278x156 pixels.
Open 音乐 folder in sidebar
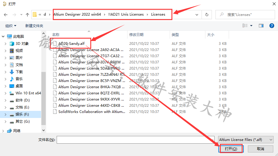click(19, 79)
